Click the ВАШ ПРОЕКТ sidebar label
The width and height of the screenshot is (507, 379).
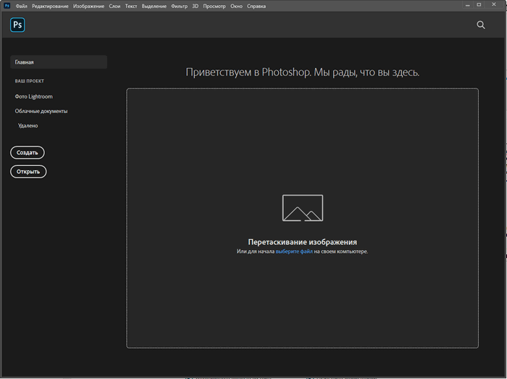coord(30,81)
